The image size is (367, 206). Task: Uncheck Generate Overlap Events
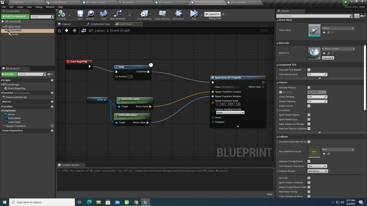pyautogui.click(x=309, y=162)
